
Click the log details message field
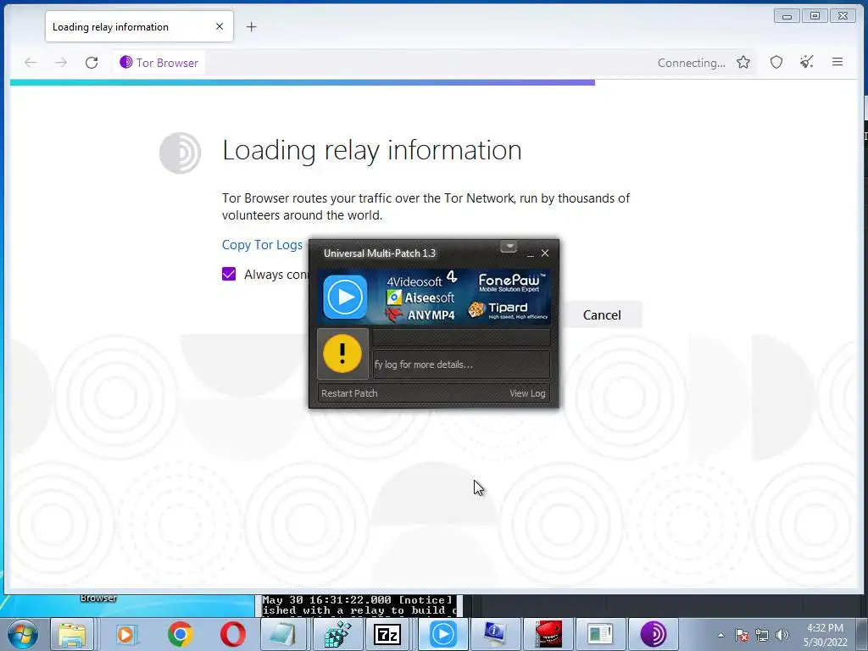tap(461, 364)
